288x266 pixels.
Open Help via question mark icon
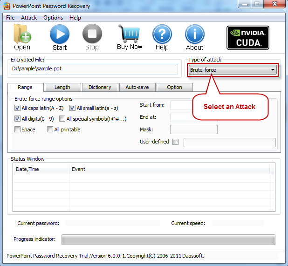[x=162, y=34]
